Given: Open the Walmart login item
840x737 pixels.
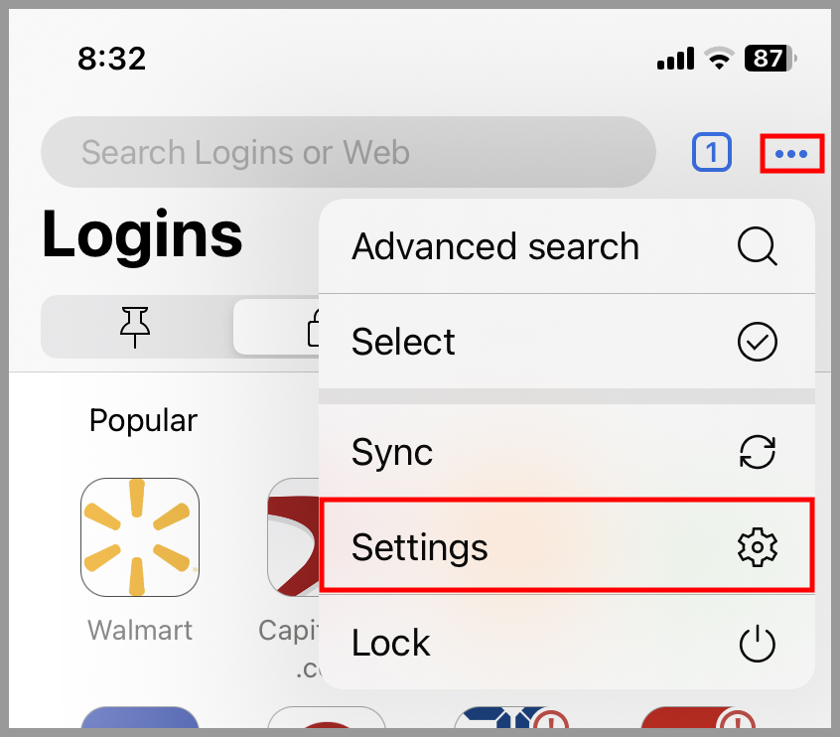Looking at the screenshot, I should coord(140,536).
